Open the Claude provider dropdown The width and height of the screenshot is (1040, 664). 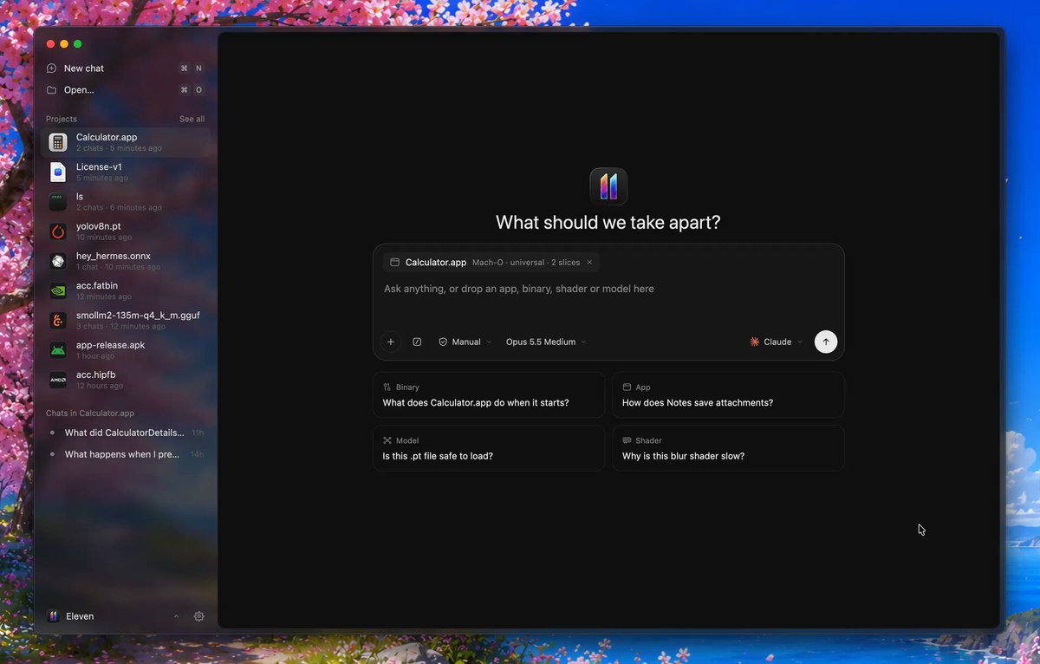(x=777, y=342)
